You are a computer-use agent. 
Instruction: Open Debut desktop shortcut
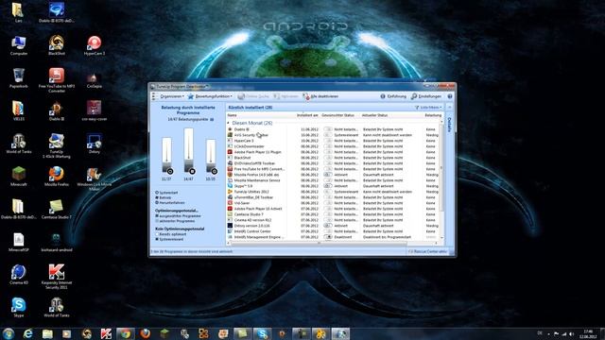click(95, 144)
